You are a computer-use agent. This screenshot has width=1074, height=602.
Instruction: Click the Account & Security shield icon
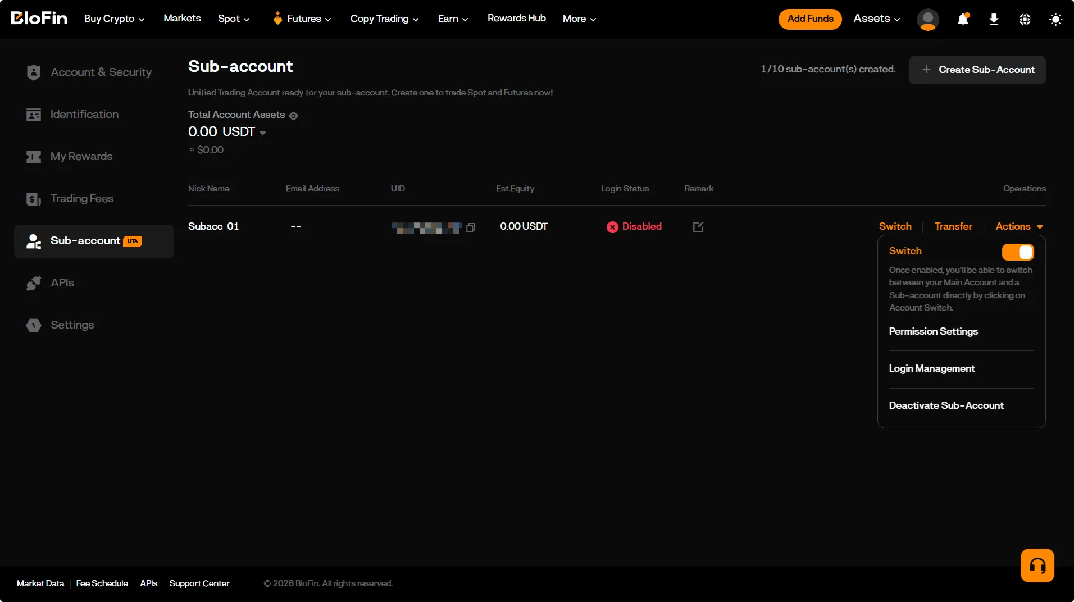click(34, 72)
